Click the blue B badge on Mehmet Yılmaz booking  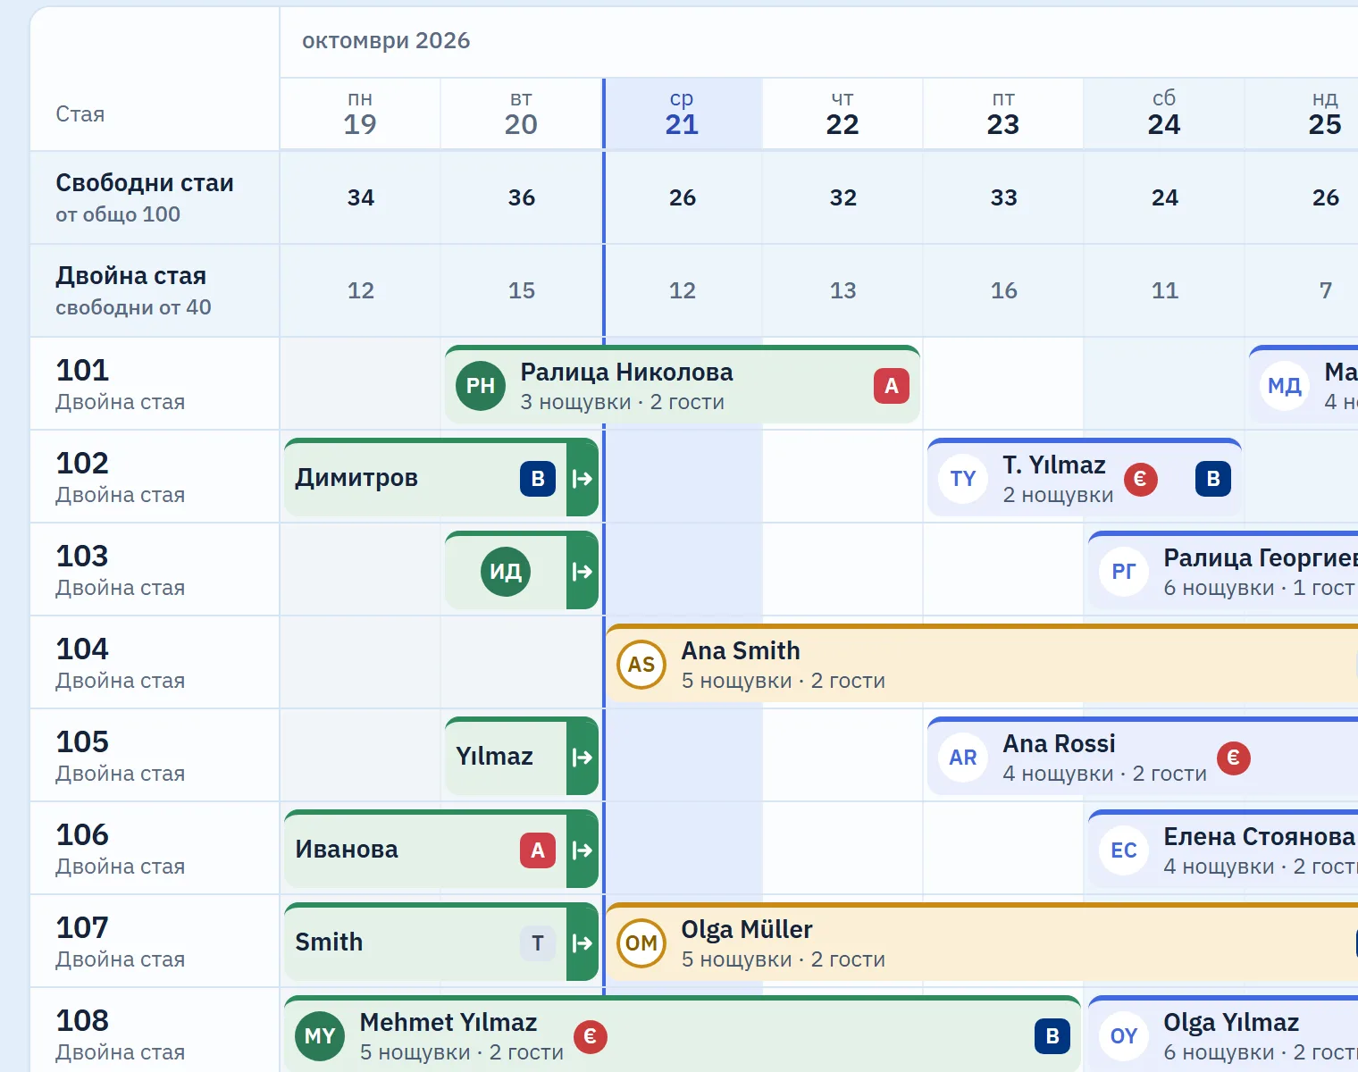click(x=1052, y=1036)
